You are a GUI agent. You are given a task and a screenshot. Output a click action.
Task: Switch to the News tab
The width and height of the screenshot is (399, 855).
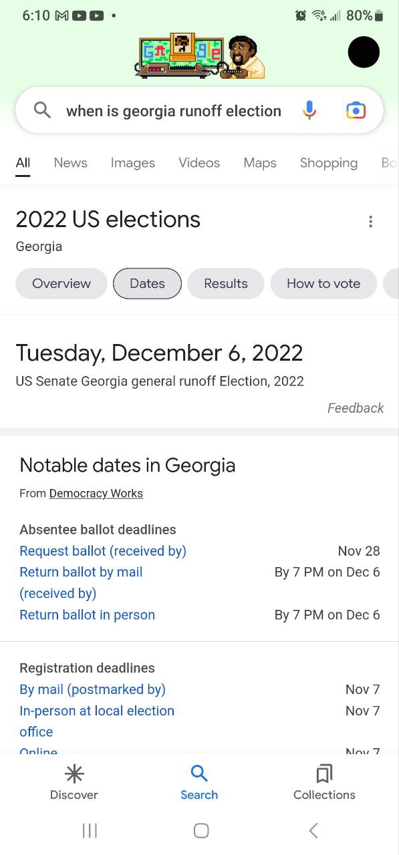[x=70, y=163]
